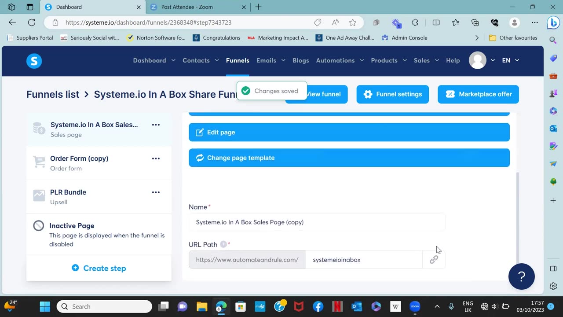Image resolution: width=563 pixels, height=317 pixels.
Task: Open File Explorer from taskbar
Action: click(202, 306)
